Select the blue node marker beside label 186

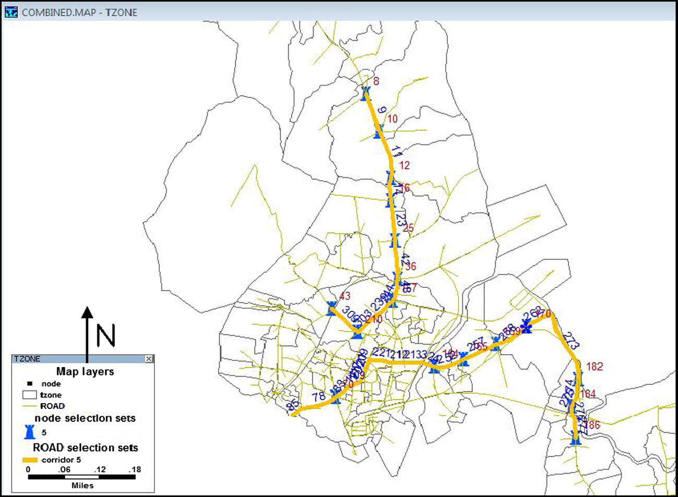pyautogui.click(x=575, y=438)
